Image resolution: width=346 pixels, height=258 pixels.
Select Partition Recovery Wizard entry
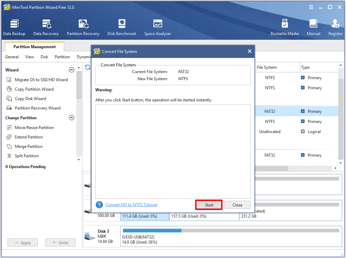click(38, 108)
